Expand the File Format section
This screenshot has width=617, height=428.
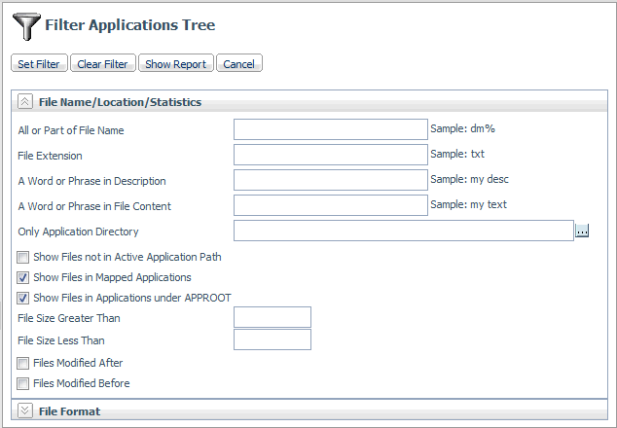pyautogui.click(x=24, y=411)
